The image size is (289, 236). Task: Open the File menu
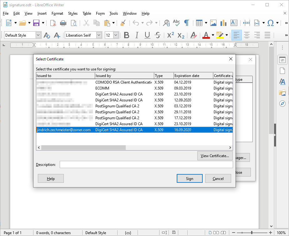point(6,13)
